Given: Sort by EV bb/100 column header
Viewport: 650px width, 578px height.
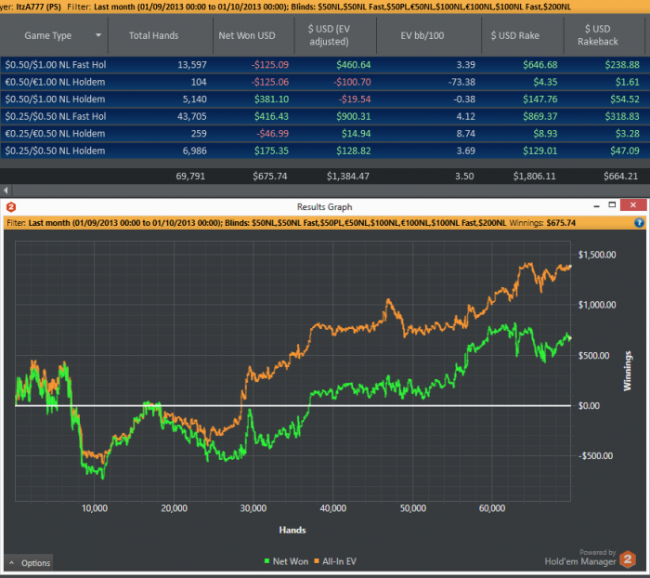Looking at the screenshot, I should point(422,35).
